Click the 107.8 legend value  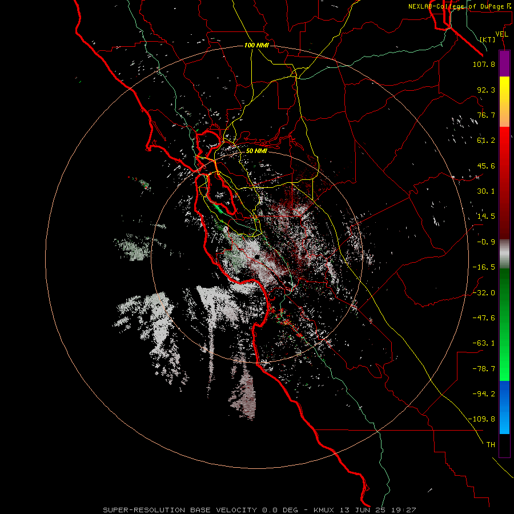point(484,64)
